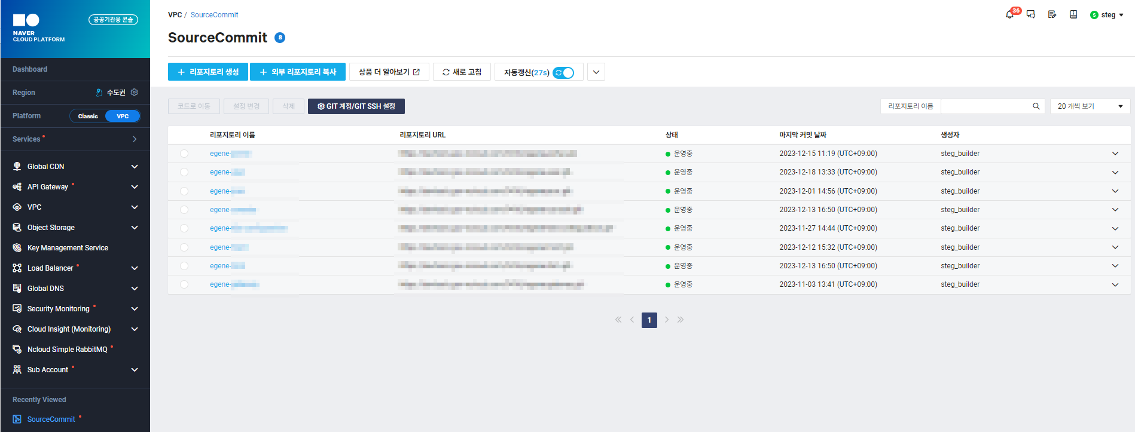Toggle the auto-refresh switch
The height and width of the screenshot is (432, 1135).
click(x=563, y=72)
